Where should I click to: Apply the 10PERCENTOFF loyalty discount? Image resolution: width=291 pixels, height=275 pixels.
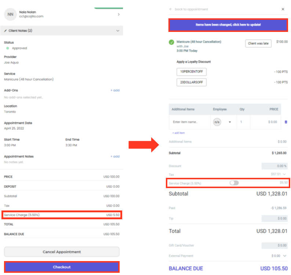[191, 71]
